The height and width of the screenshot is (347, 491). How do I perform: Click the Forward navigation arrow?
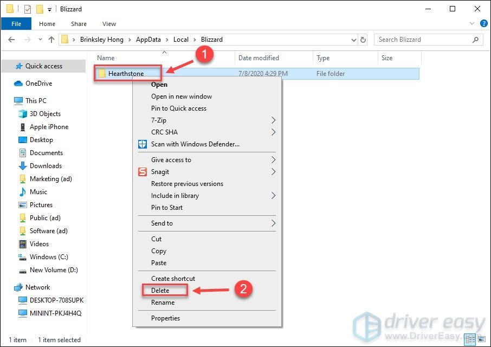28,40
